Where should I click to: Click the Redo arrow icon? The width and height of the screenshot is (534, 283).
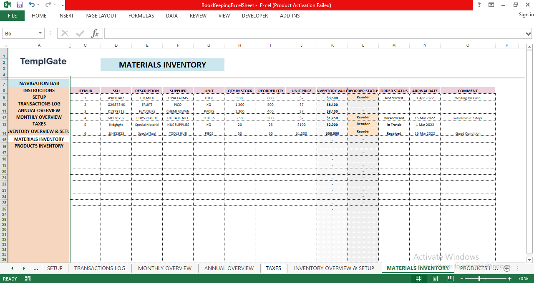click(48, 5)
